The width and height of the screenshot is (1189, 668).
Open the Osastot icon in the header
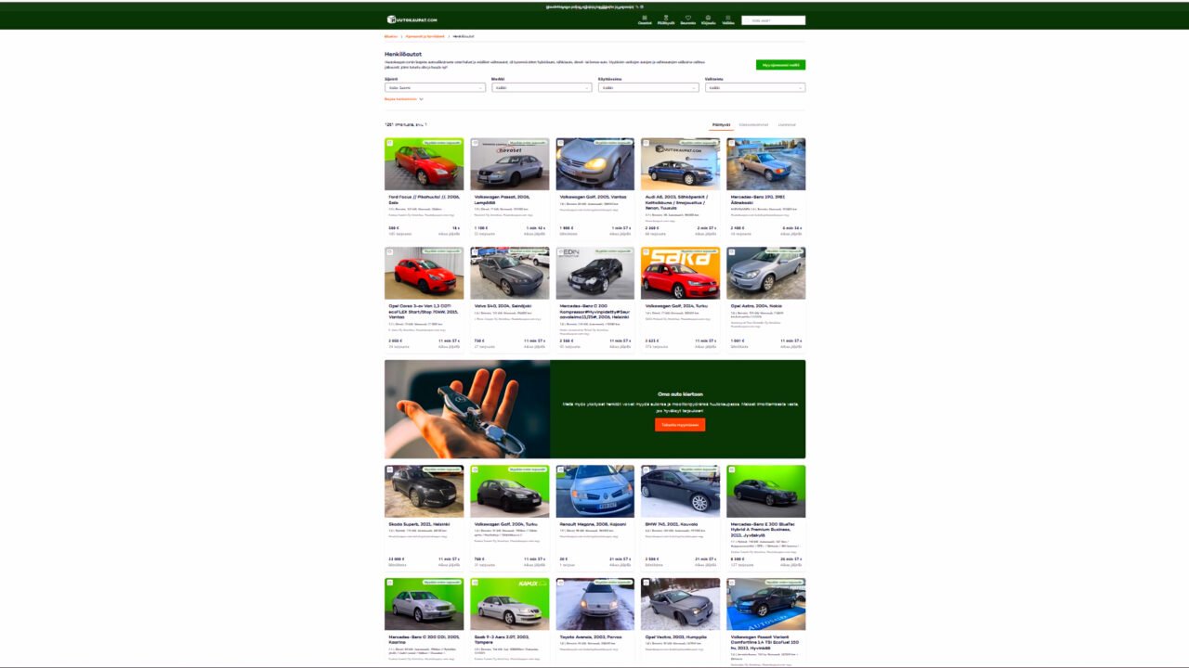[x=645, y=19]
